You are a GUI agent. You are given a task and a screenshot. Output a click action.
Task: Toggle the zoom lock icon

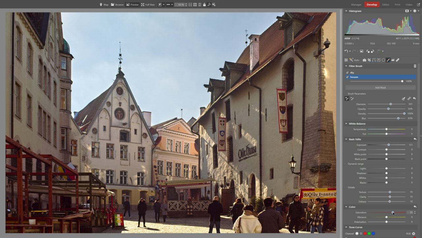[x=204, y=5]
